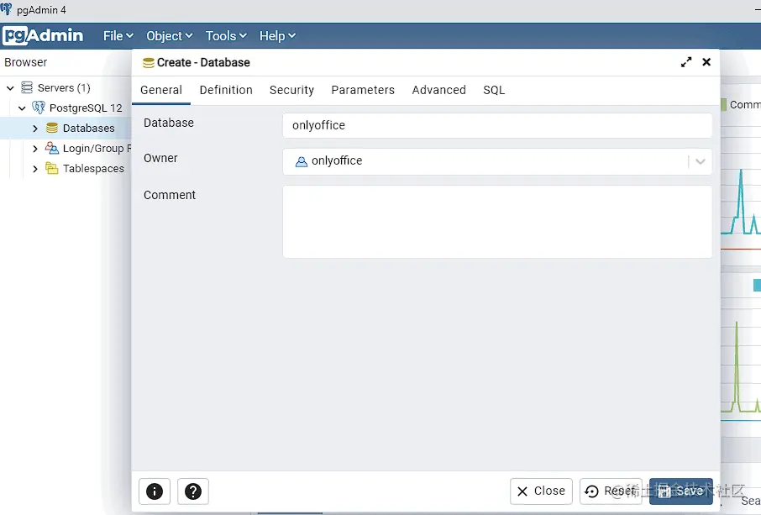Click the Login/Group Roles users icon
This screenshot has height=515, width=761.
pyautogui.click(x=51, y=148)
